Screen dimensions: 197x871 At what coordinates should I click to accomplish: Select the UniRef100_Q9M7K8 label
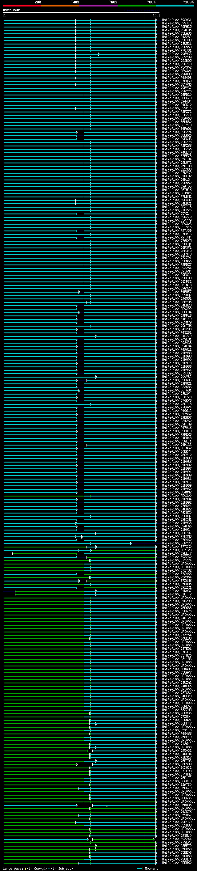[x=176, y=64]
